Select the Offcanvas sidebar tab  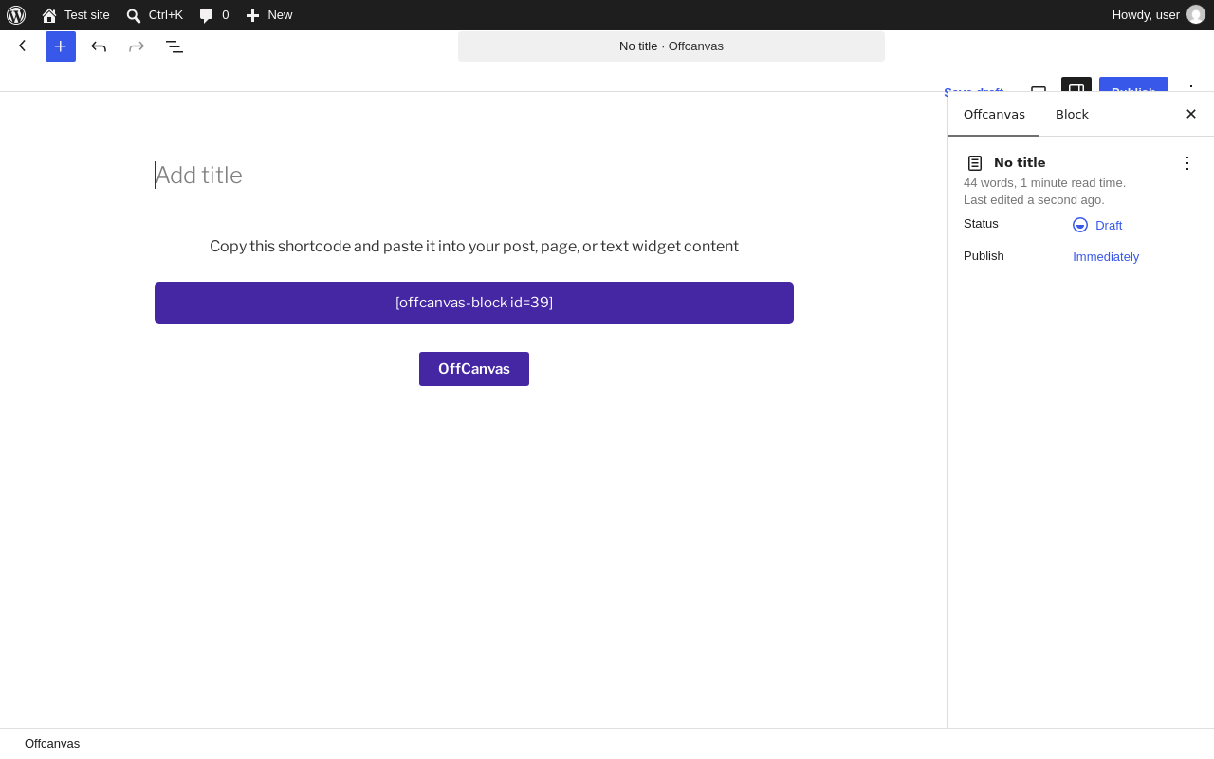[x=994, y=114]
